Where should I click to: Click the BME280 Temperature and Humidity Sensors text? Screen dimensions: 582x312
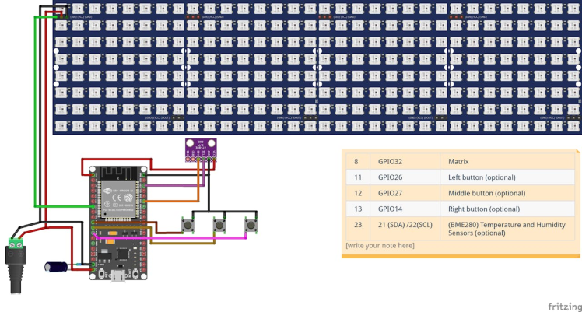(507, 229)
